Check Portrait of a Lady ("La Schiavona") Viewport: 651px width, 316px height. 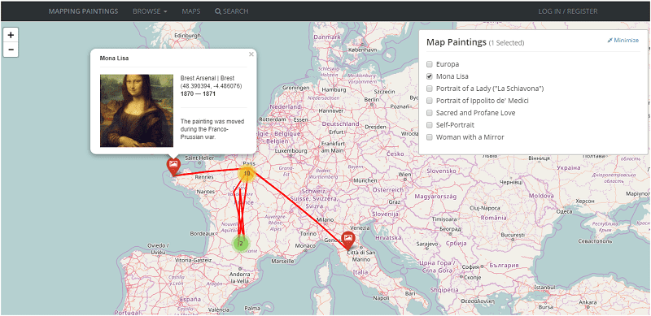pyautogui.click(x=430, y=89)
